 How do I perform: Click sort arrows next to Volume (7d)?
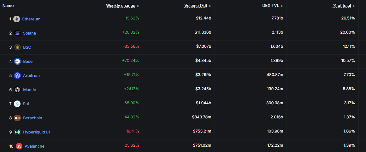tap(210, 6)
